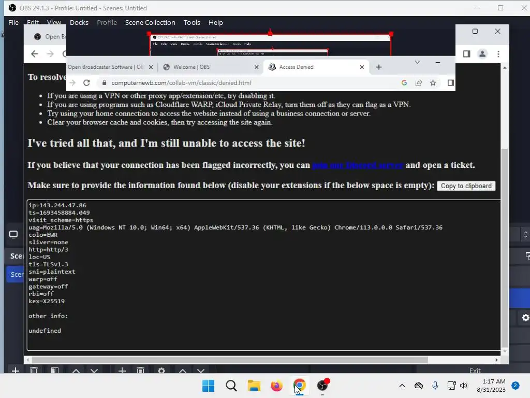Click the horizontal scrollbar thumb
Viewport: 530px width, 398px height.
pos(230,360)
